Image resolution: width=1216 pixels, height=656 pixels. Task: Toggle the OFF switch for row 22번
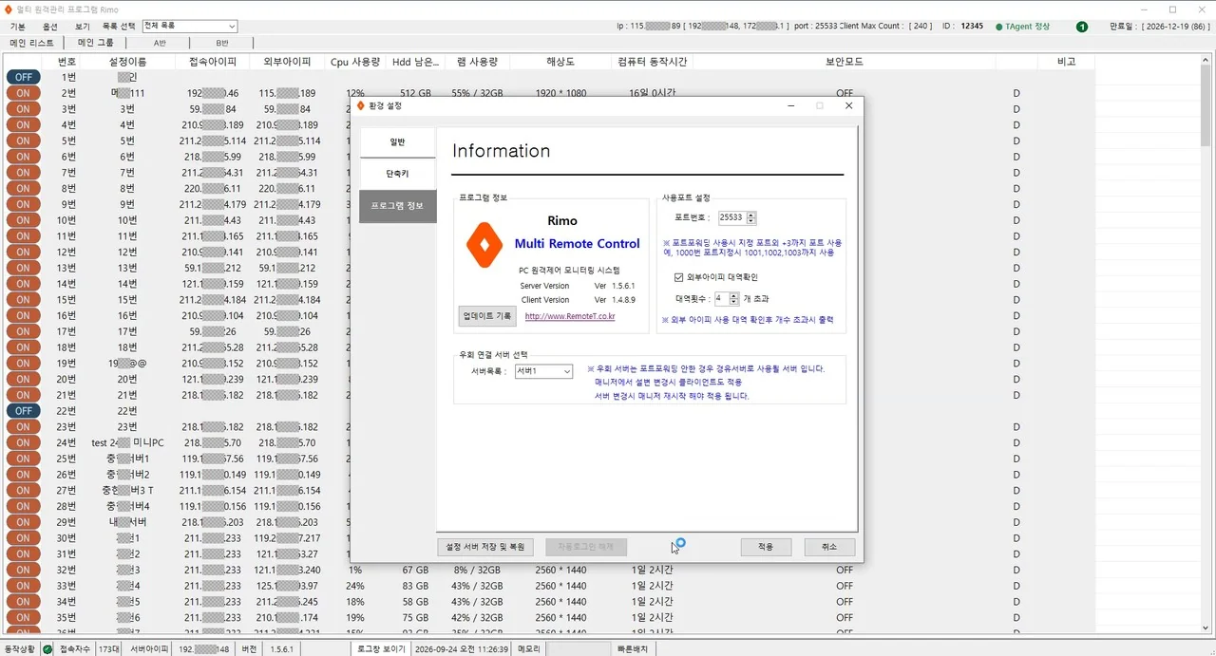[x=23, y=411]
